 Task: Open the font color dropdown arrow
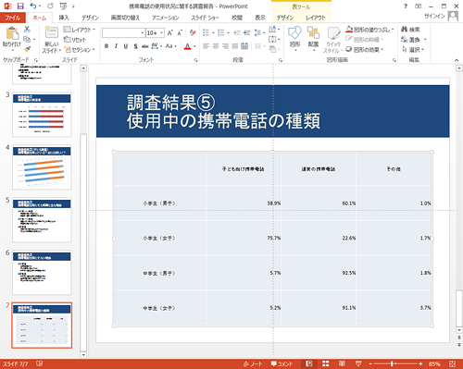[x=194, y=46]
